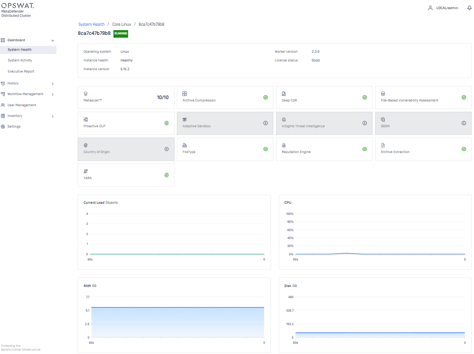
Task: Click the OPSWAT logo
Action: (17, 6)
